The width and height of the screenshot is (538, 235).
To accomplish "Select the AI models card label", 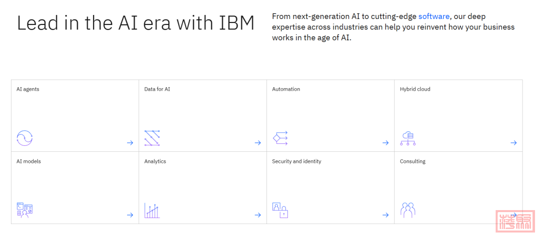I will [x=29, y=161].
